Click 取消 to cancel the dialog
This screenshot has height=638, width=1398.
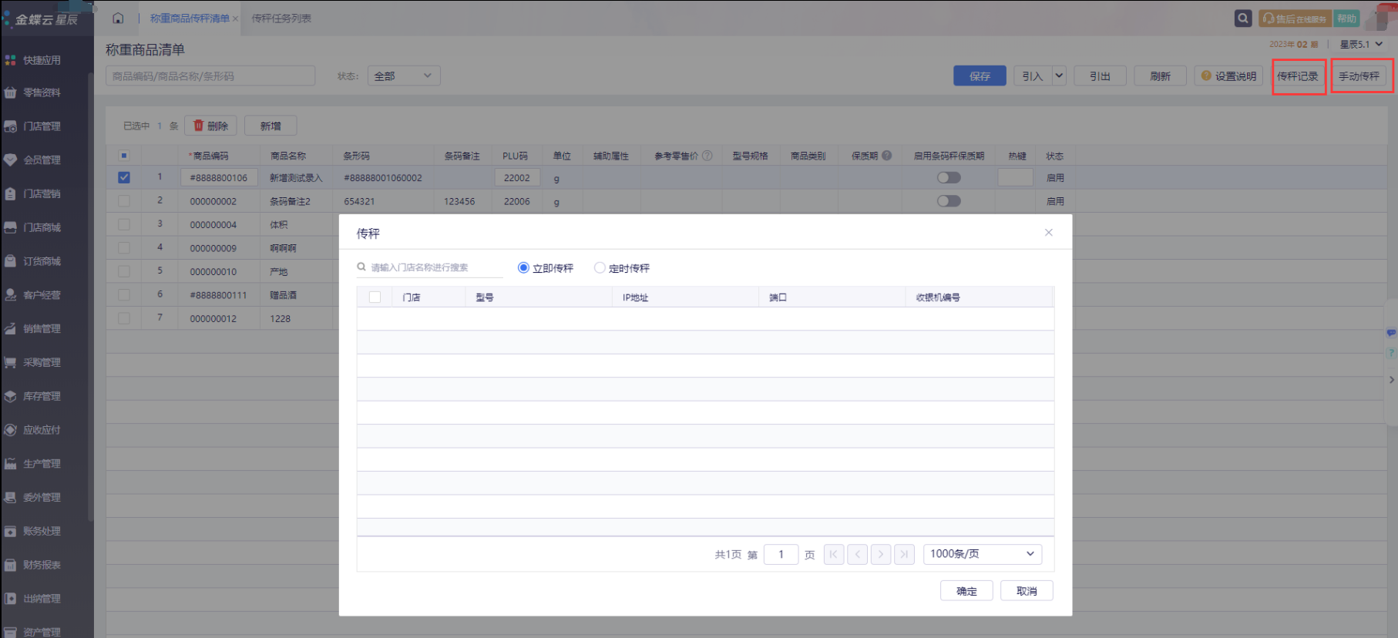[x=1027, y=591]
